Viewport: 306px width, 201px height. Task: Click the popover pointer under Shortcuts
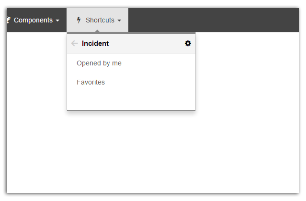pyautogui.click(x=97, y=31)
